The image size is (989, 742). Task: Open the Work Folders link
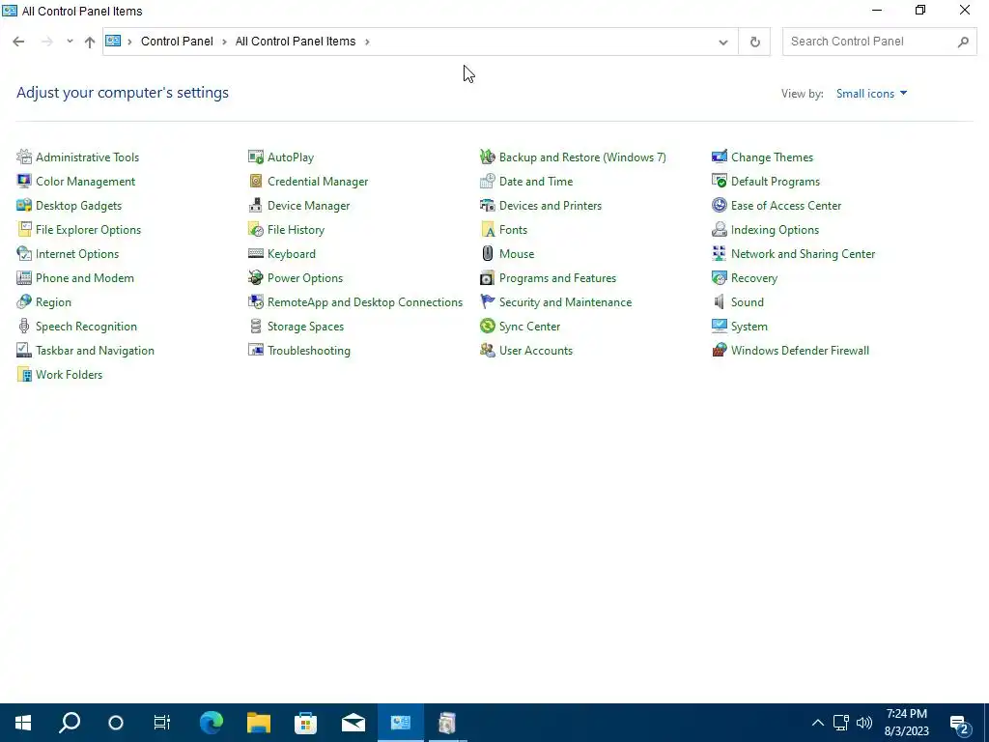(x=69, y=375)
